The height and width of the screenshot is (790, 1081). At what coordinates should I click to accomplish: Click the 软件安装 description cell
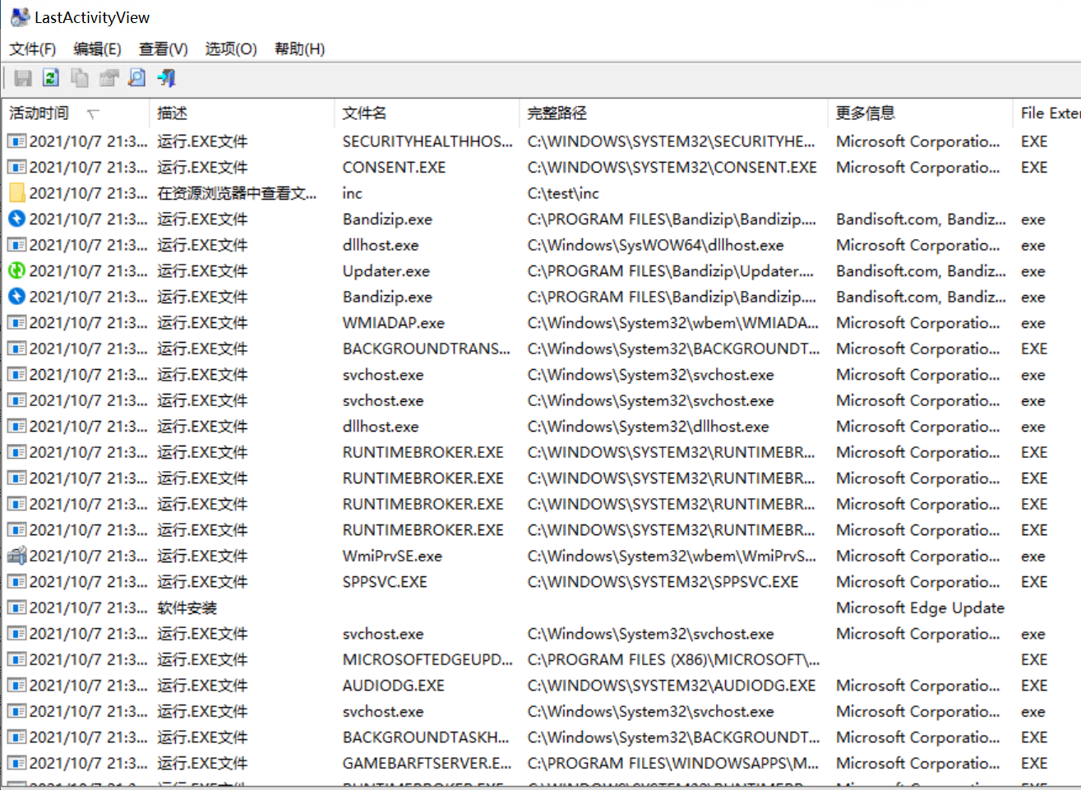point(187,608)
